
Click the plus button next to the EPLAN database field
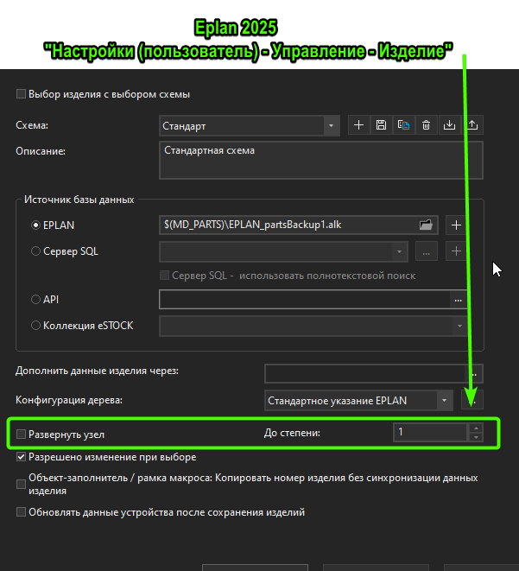click(x=456, y=225)
